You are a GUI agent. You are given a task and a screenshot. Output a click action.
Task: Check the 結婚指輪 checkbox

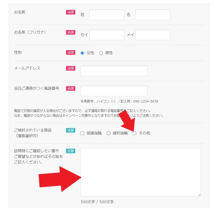click(x=82, y=133)
